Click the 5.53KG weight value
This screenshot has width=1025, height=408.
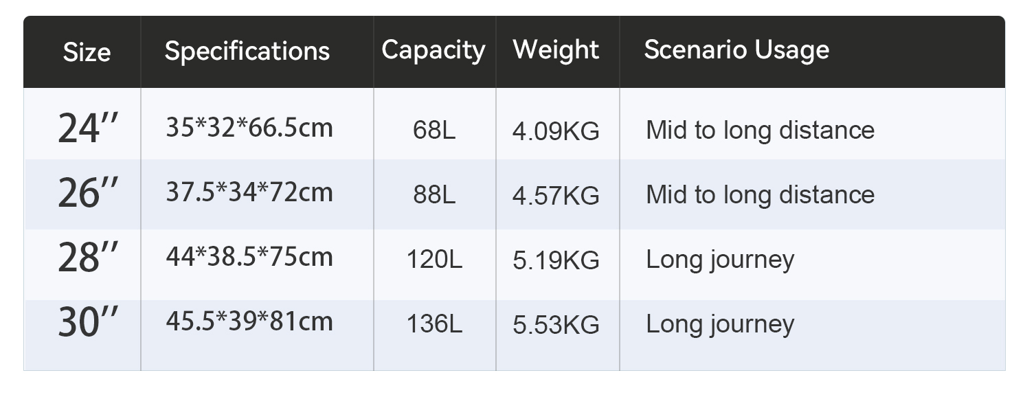tap(556, 325)
